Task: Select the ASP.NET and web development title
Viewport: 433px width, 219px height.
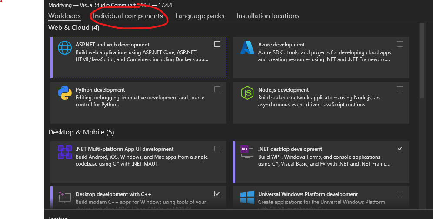Action: [113, 45]
